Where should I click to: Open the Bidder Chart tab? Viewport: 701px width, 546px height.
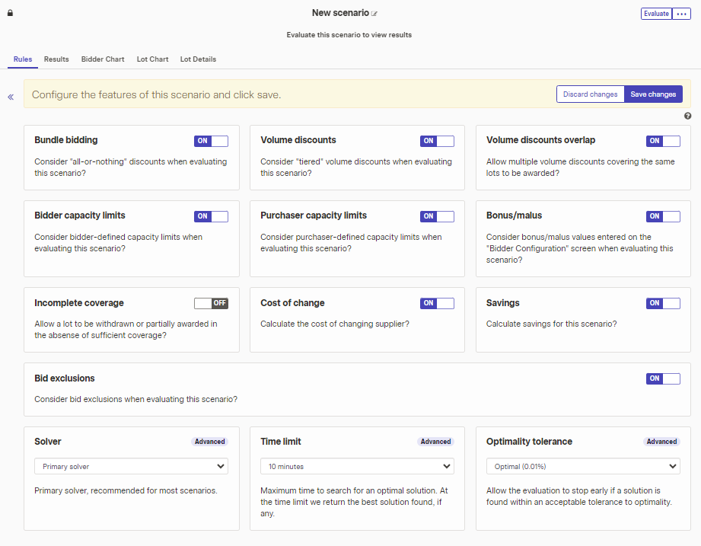point(102,59)
